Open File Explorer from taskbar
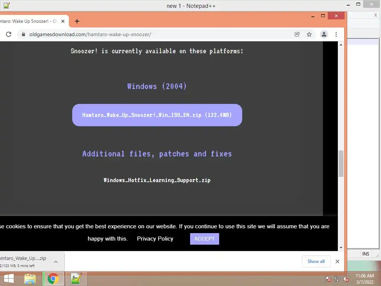This screenshot has width=381, height=286. click(30, 279)
